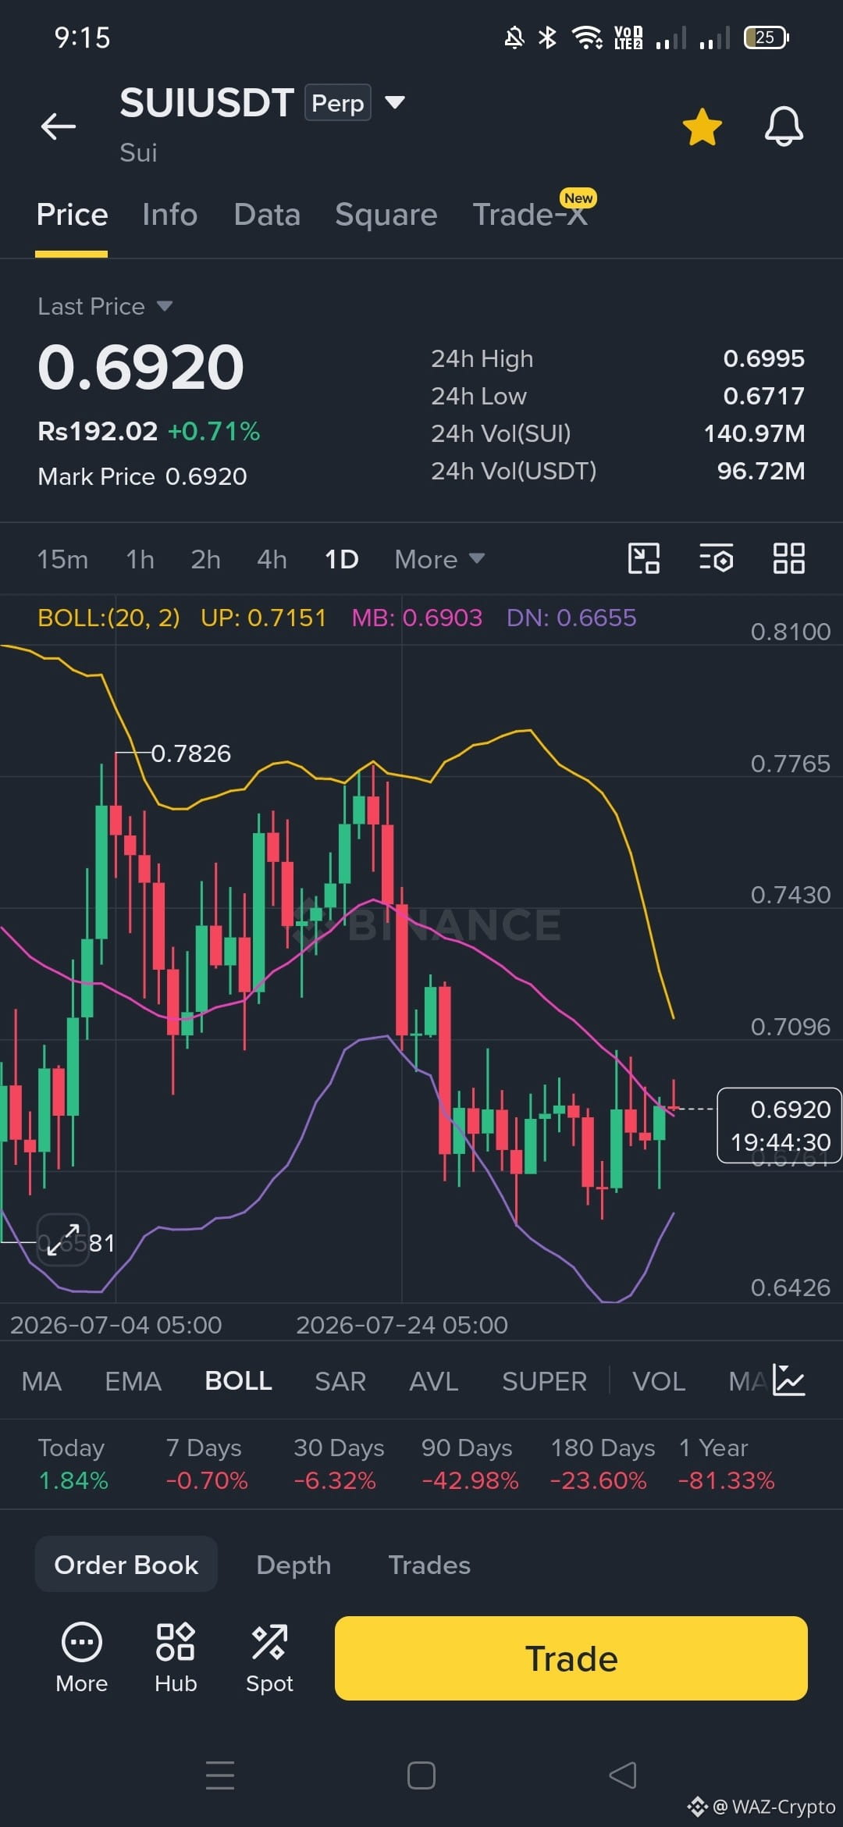Enable the EMA indicator
Screen dimensions: 843x1827
pos(133,1381)
